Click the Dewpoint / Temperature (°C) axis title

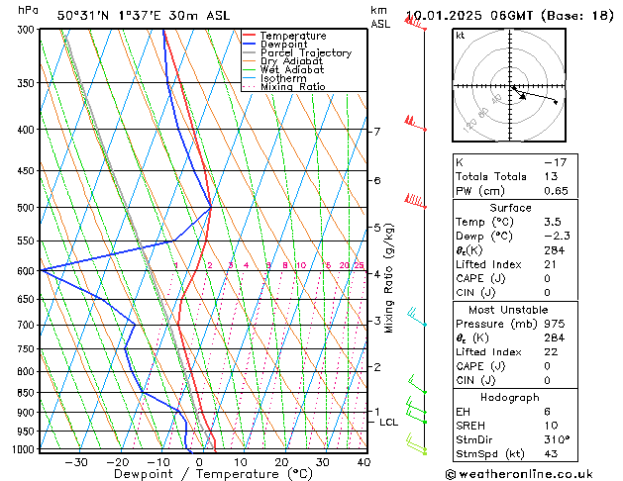point(213,474)
